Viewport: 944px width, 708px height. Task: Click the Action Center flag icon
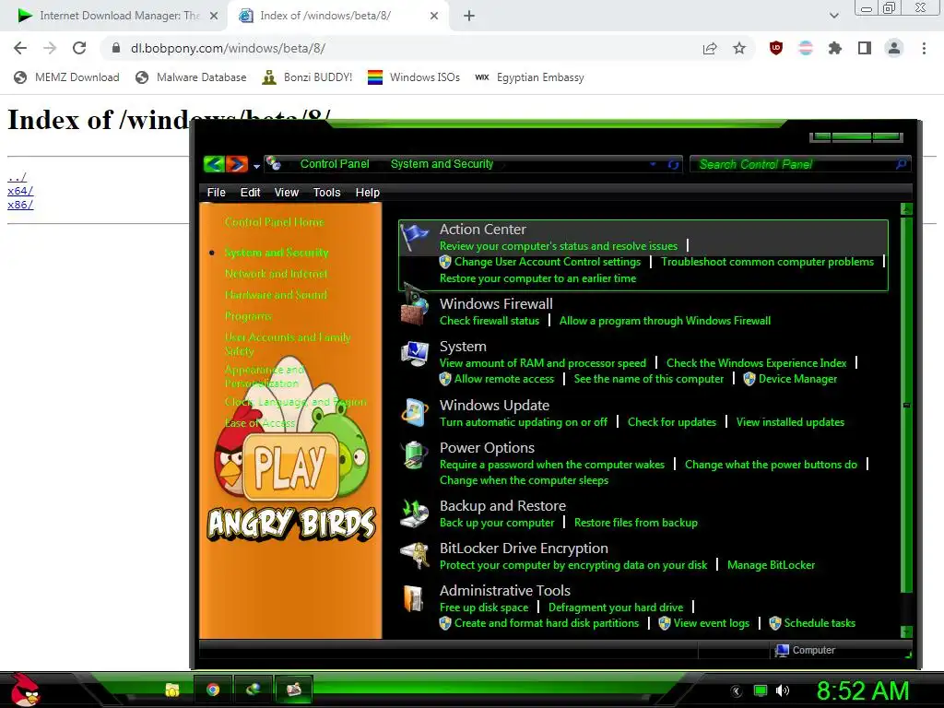415,237
